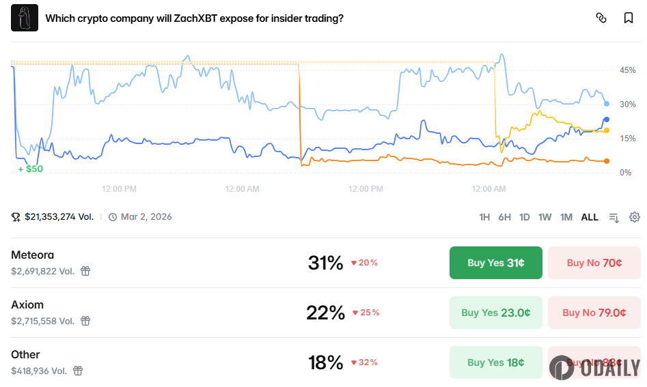Select the ALL time range

(x=590, y=217)
